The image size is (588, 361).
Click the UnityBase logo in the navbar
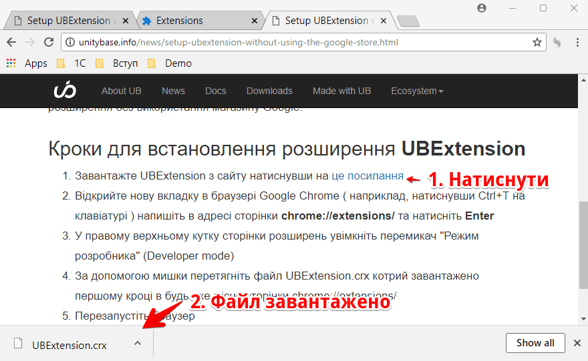(x=65, y=91)
